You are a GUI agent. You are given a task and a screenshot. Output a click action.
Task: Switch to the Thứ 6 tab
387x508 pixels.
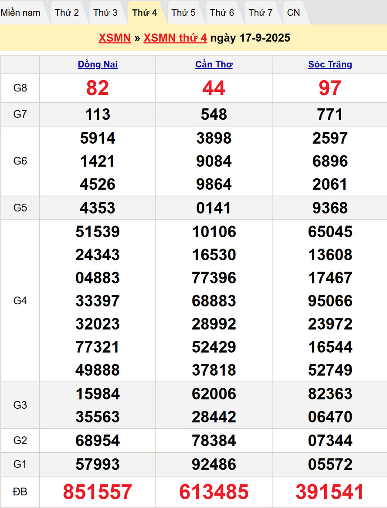click(222, 13)
